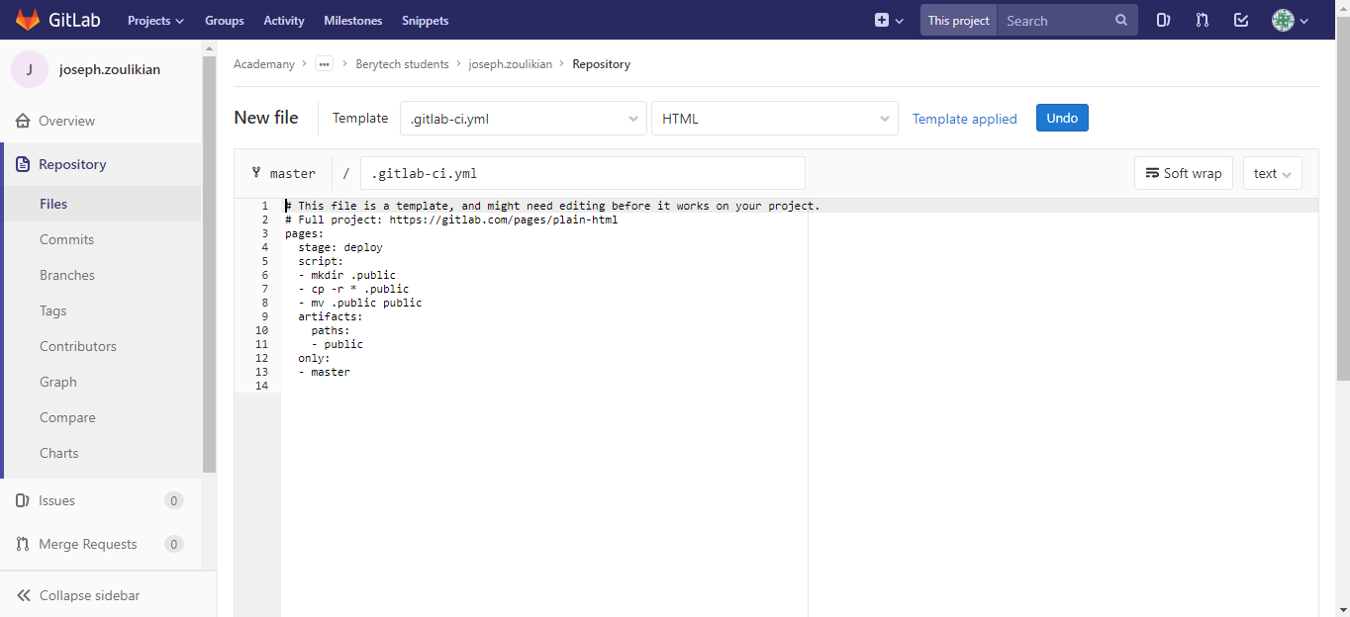Open the text encoding dropdown

click(1272, 173)
